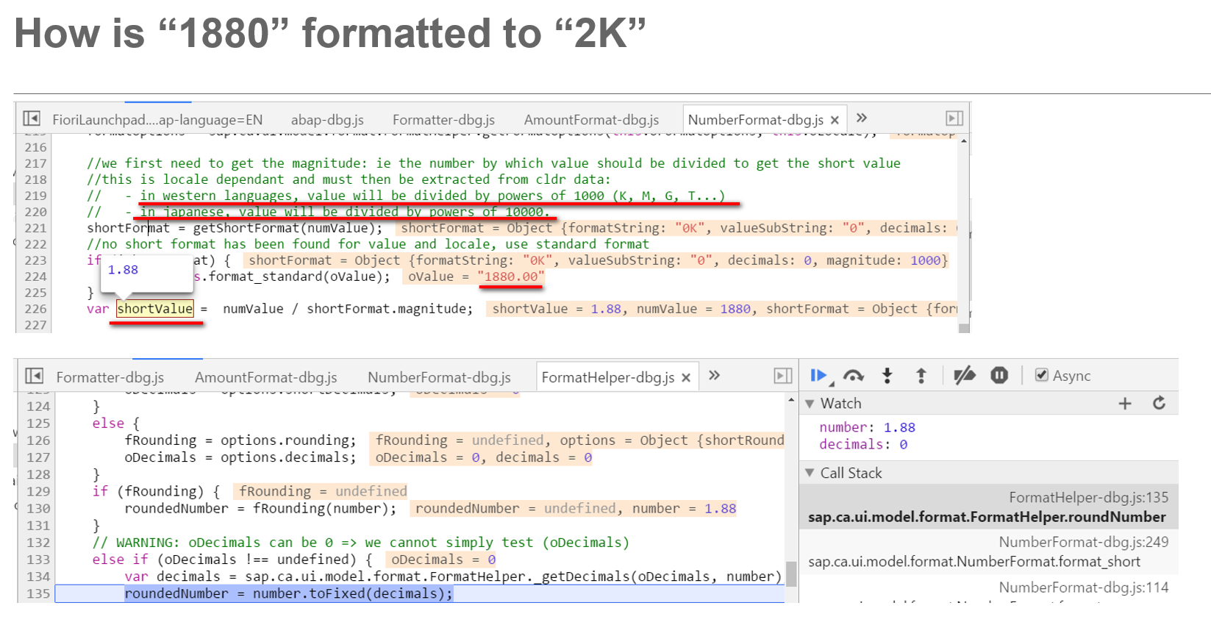
Task: Step out of current function
Action: (921, 376)
